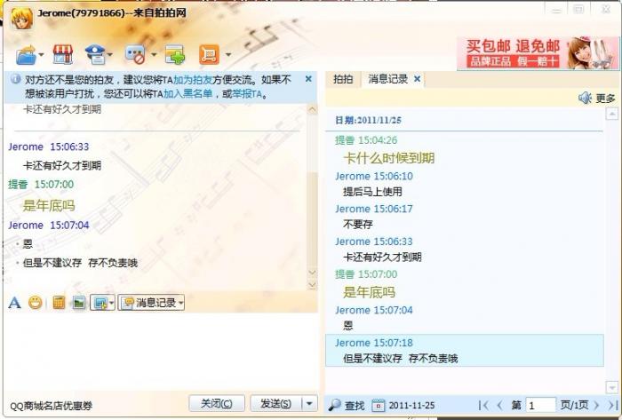
Task: Open the file transfer folder icon
Action: coord(26,55)
